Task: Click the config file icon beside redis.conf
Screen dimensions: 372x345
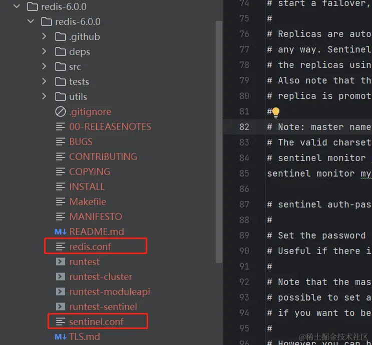Action: [x=60, y=246]
